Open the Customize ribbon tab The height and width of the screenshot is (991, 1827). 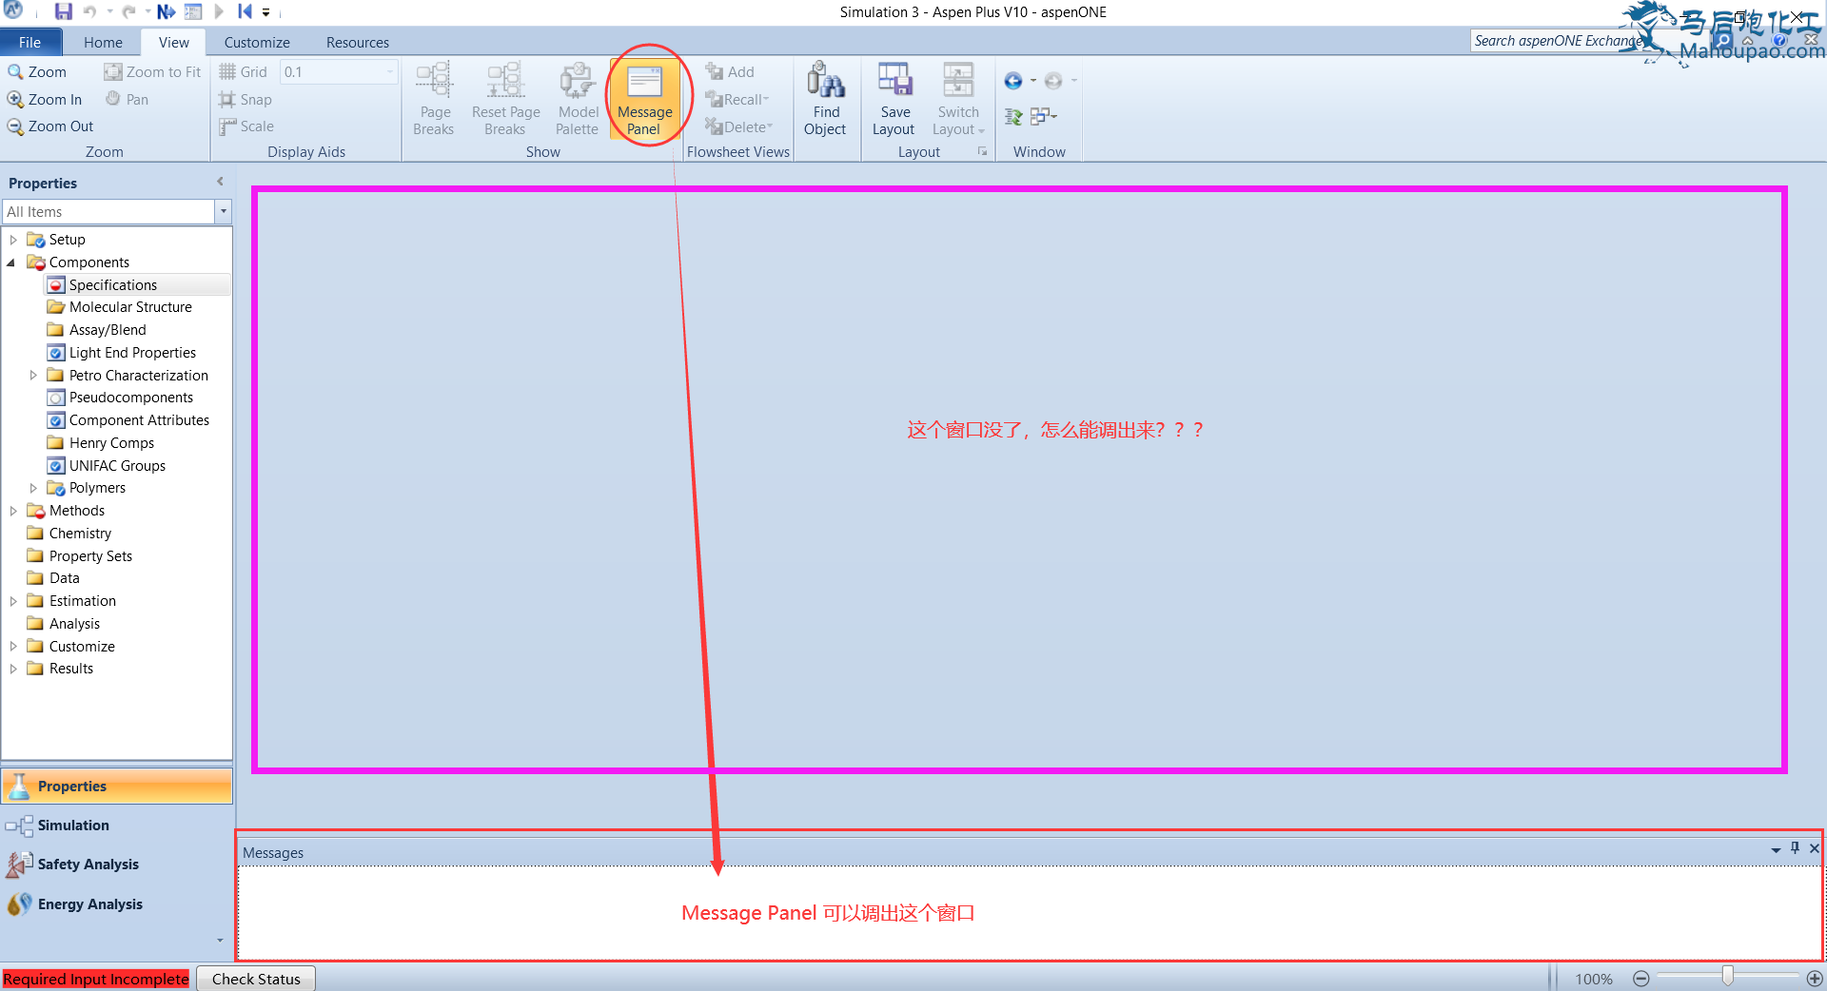pyautogui.click(x=257, y=43)
